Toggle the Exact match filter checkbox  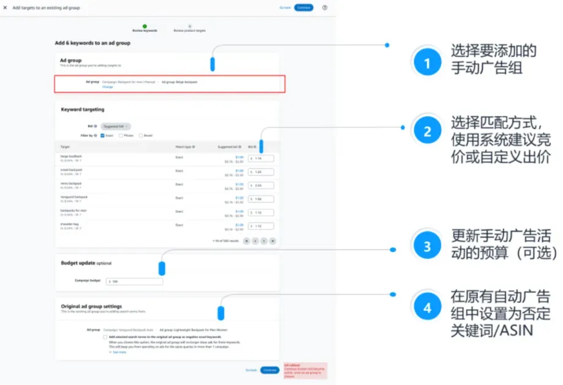pos(103,136)
